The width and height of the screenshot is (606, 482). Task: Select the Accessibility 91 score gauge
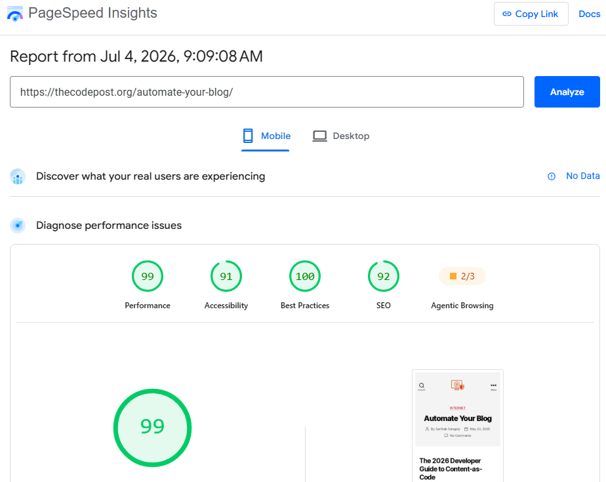[x=226, y=276]
